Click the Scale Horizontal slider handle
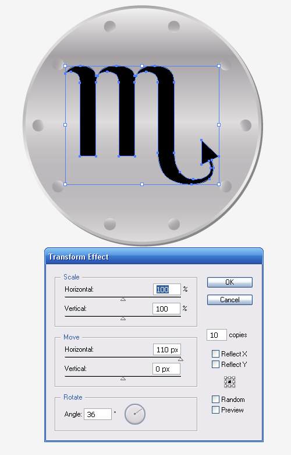The image size is (291, 455). (123, 299)
